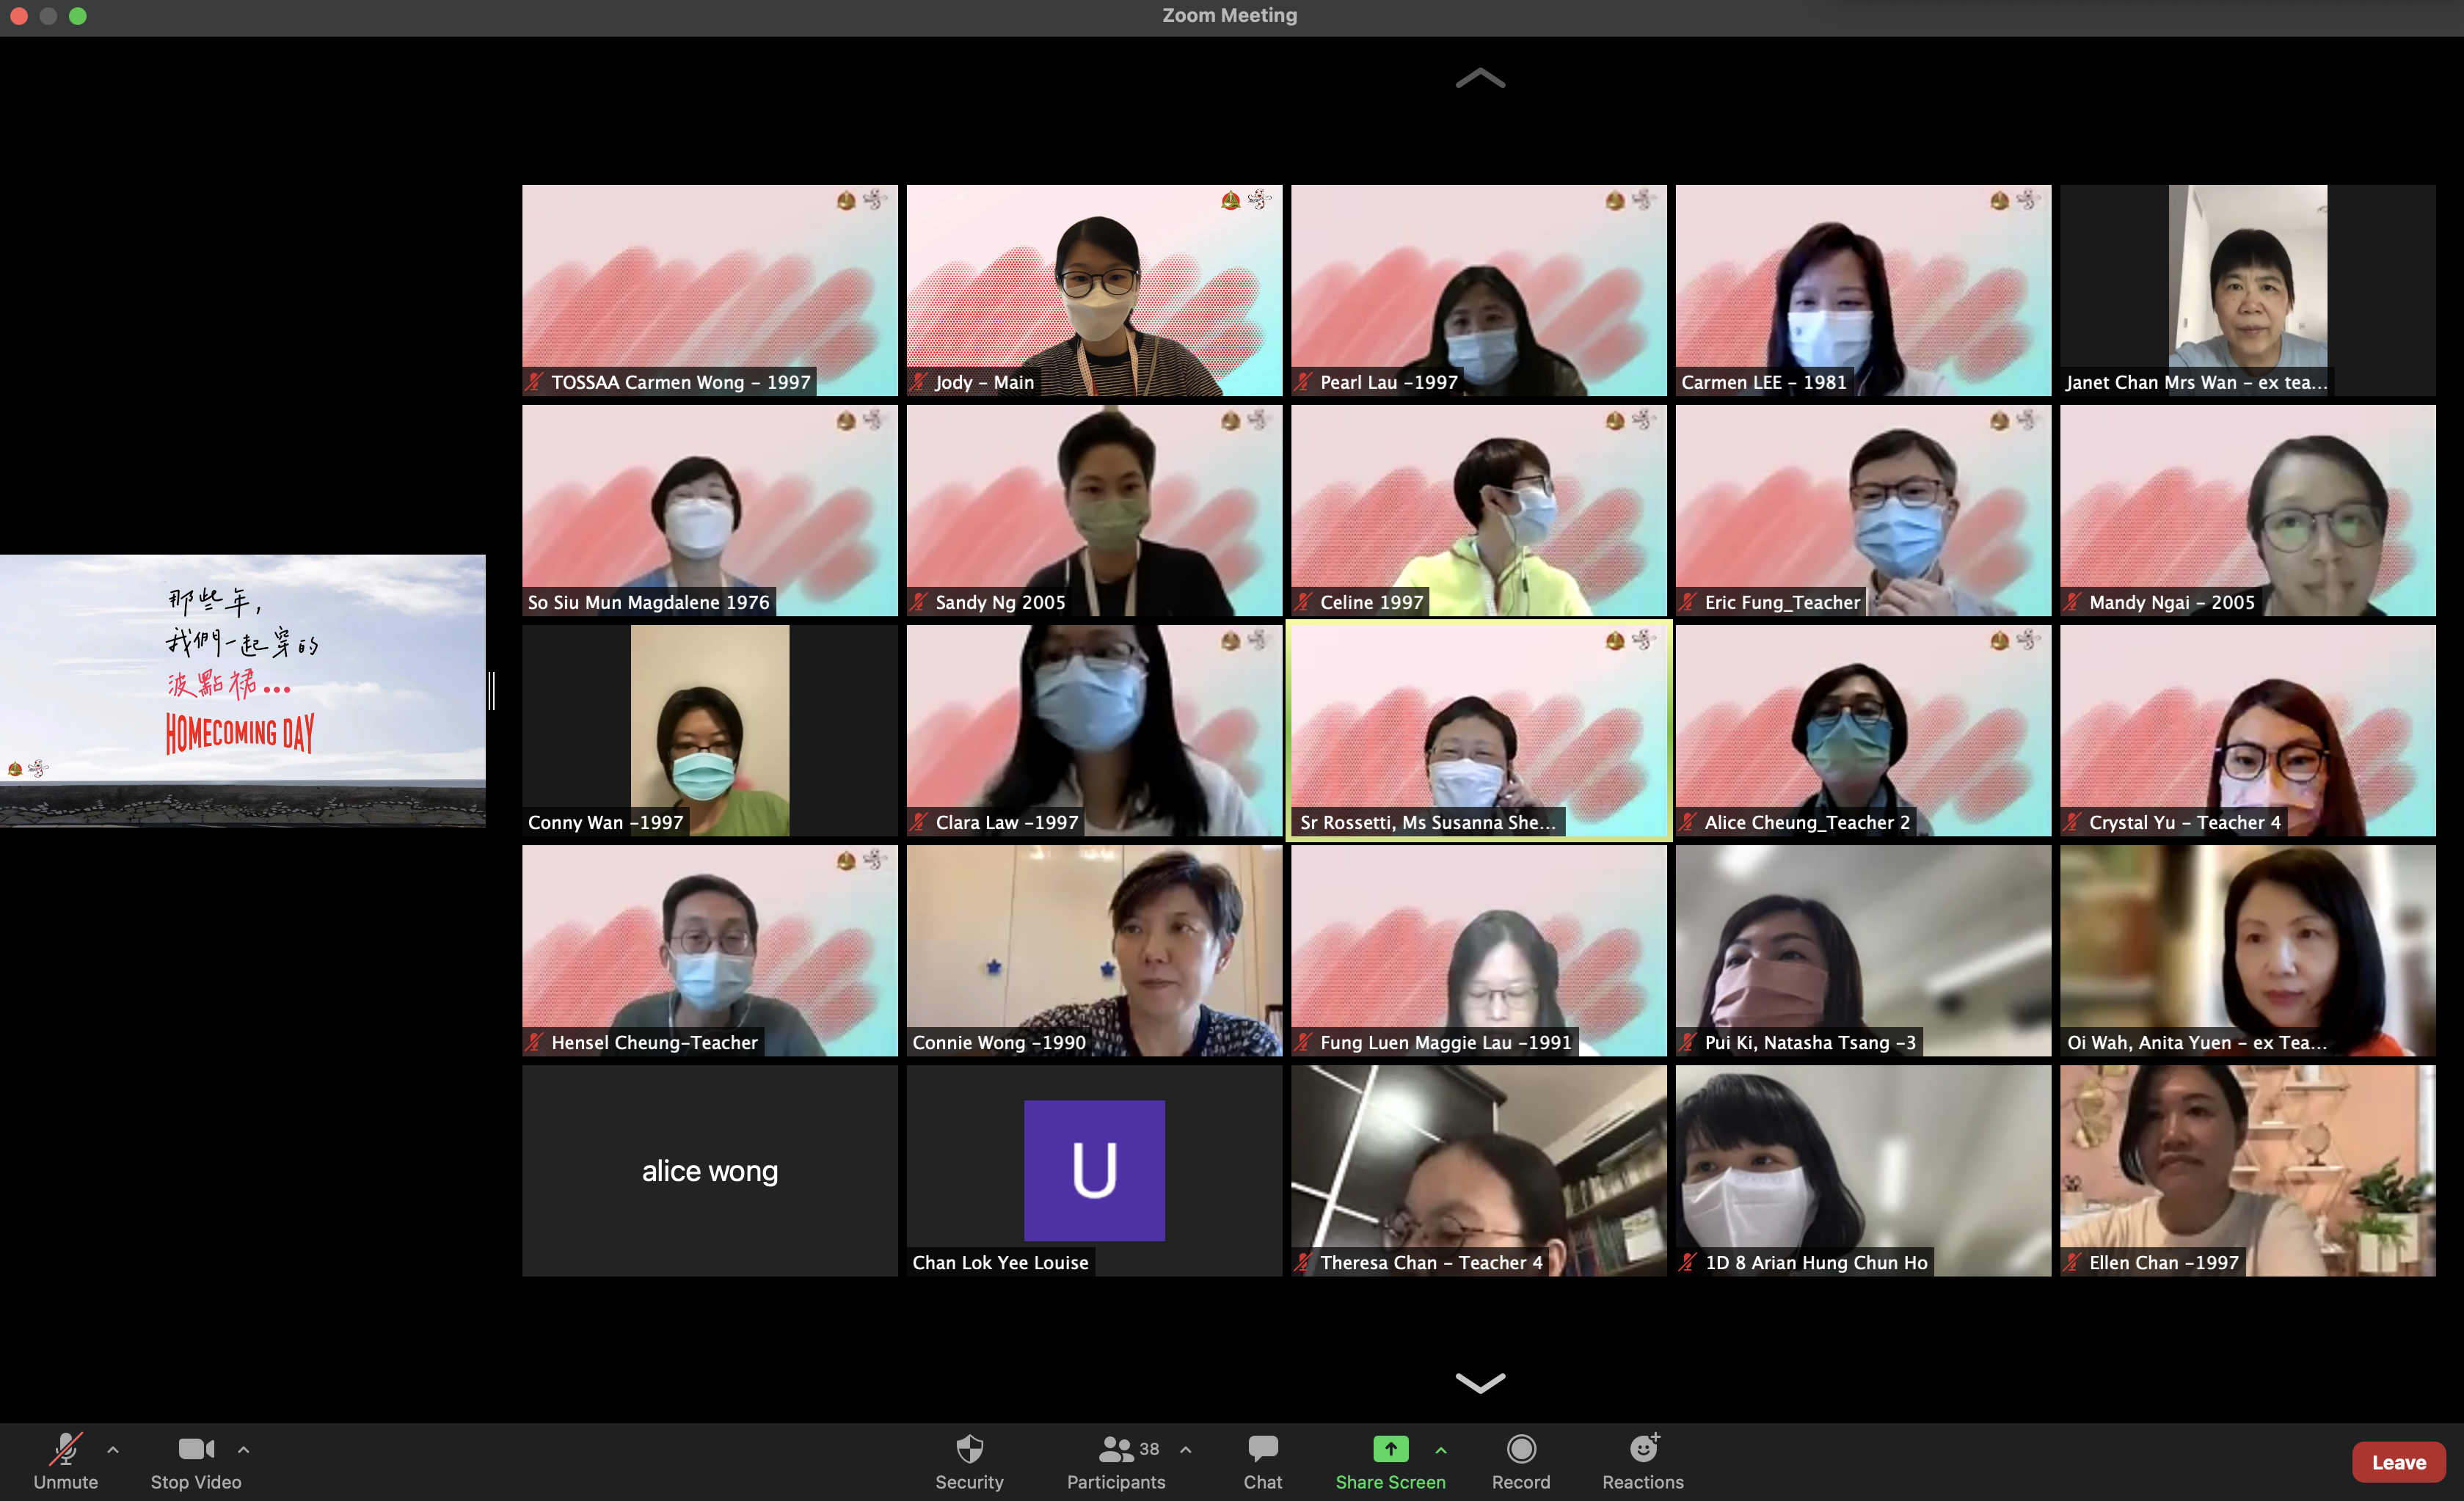
Task: Open the Security shield icon
Action: click(x=969, y=1449)
